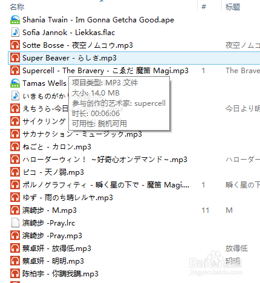
Task: Click the flac icon beside Sofia Jannok - Liekkas
Action: 15,33
